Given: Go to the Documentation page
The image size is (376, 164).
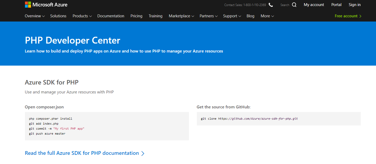Looking at the screenshot, I should pos(111,16).
